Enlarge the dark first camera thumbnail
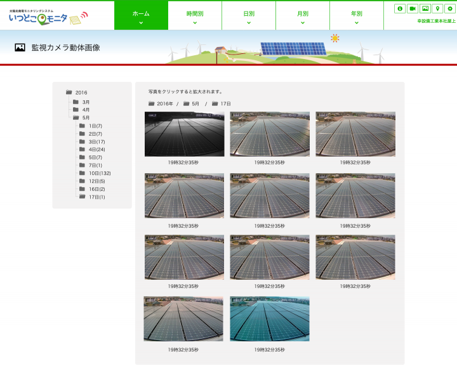This screenshot has height=380, width=457. click(184, 134)
